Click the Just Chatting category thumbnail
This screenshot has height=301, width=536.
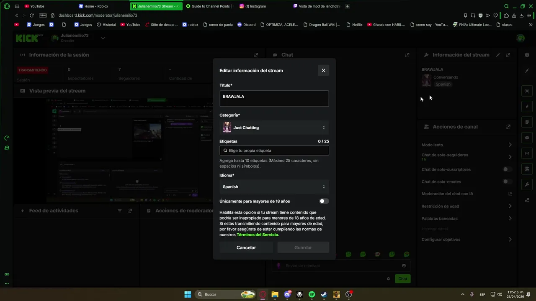[x=227, y=128]
